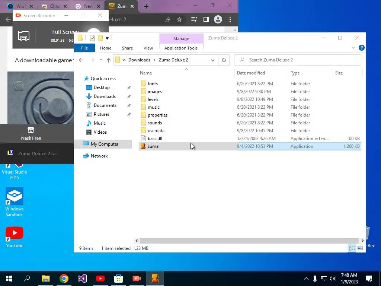Open the YouTube desktop shortcut
The width and height of the screenshot is (381, 286).
click(15, 237)
